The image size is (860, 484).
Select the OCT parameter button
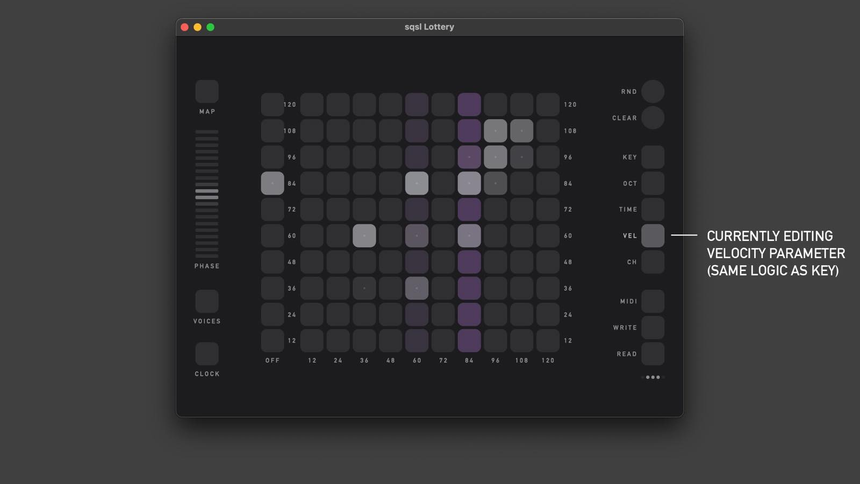pos(653,183)
